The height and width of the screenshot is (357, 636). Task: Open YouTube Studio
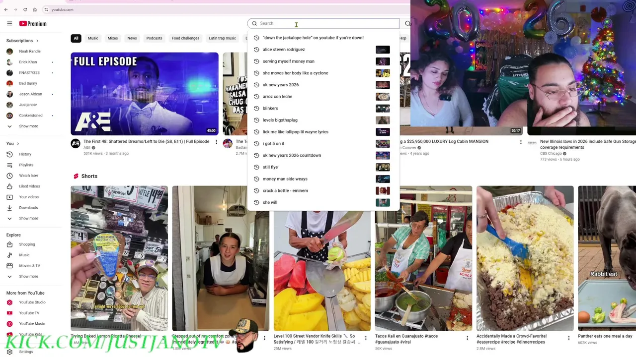32,302
